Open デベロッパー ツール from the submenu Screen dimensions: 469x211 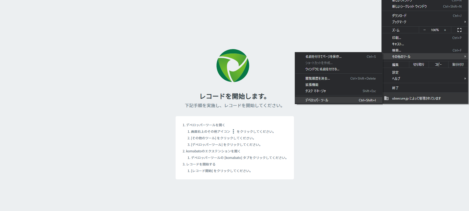coord(339,100)
